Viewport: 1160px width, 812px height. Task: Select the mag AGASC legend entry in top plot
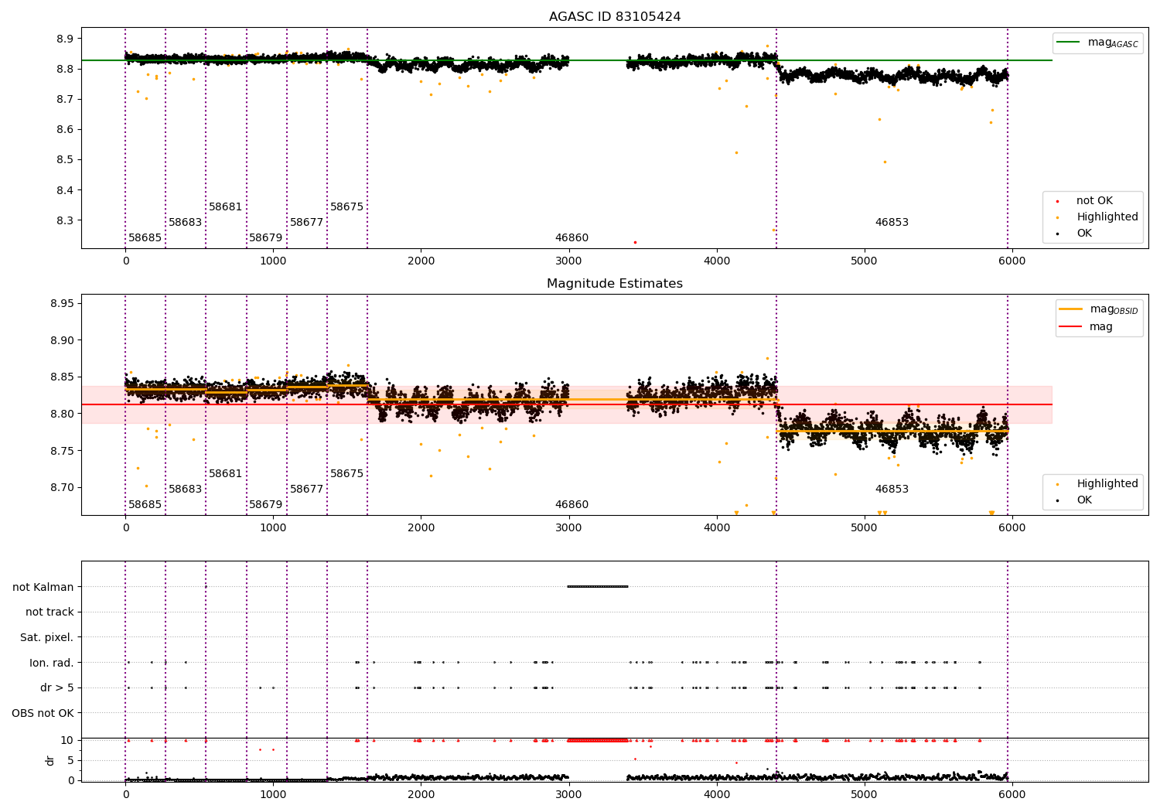pos(1097,43)
